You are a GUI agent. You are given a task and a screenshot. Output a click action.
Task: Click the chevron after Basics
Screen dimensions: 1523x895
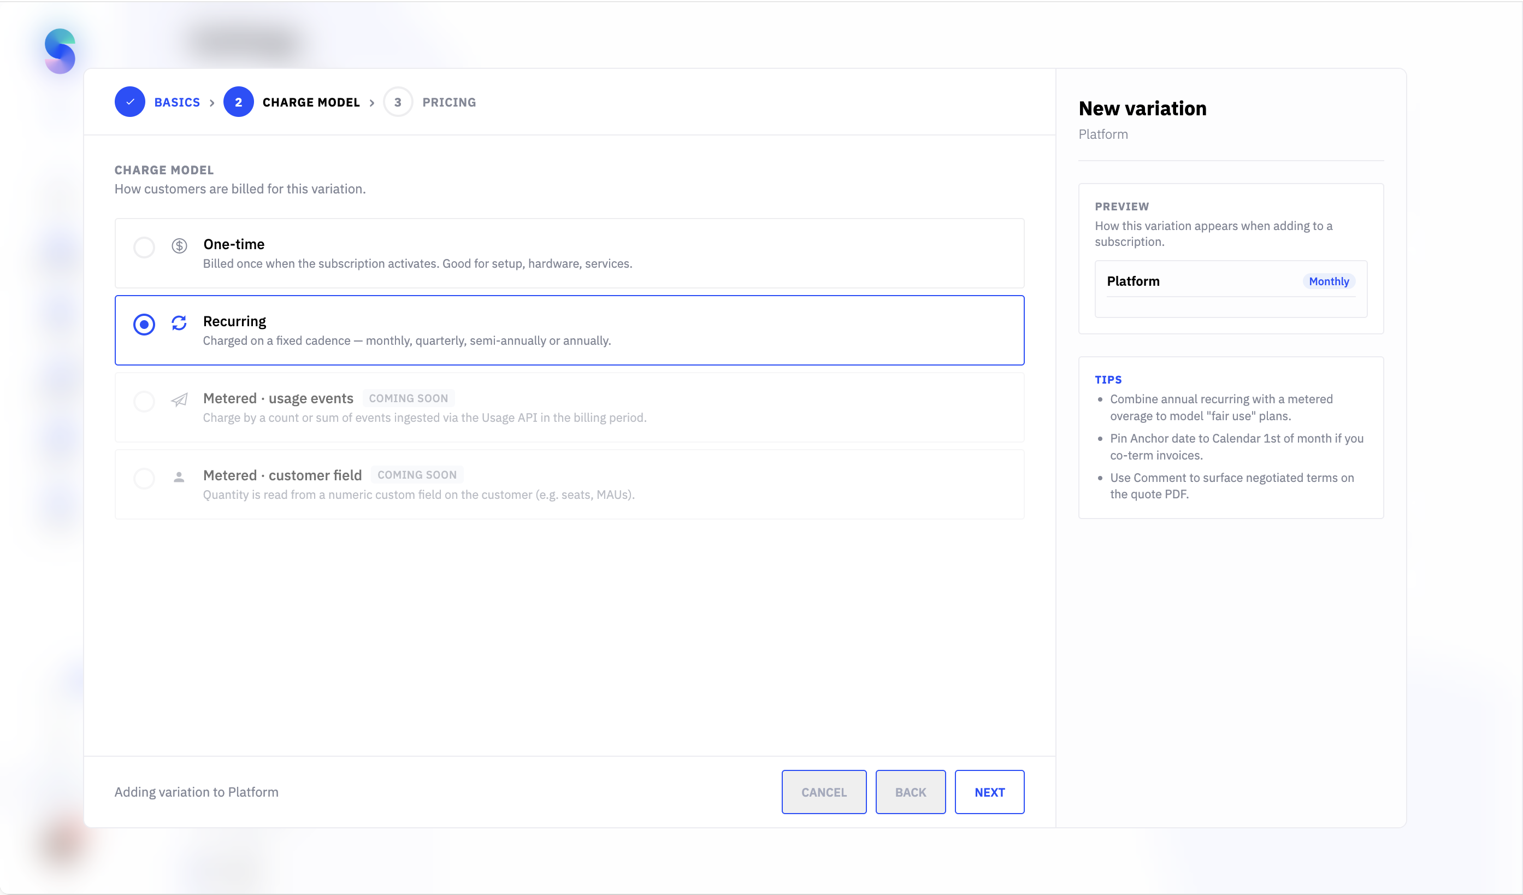click(212, 103)
